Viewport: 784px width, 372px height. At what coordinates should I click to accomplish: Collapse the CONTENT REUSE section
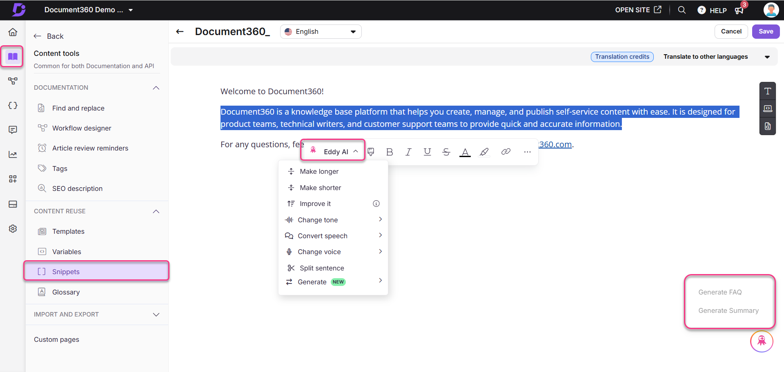pos(156,211)
